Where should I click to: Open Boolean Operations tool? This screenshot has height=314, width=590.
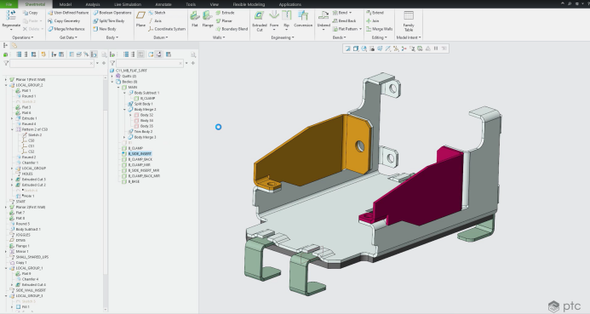(112, 13)
